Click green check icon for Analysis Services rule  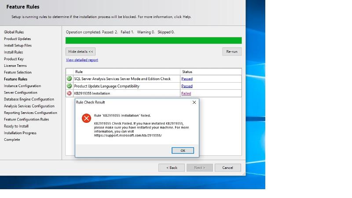(70, 79)
